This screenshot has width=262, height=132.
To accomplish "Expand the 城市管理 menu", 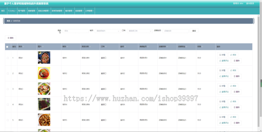I will [x=70, y=11].
